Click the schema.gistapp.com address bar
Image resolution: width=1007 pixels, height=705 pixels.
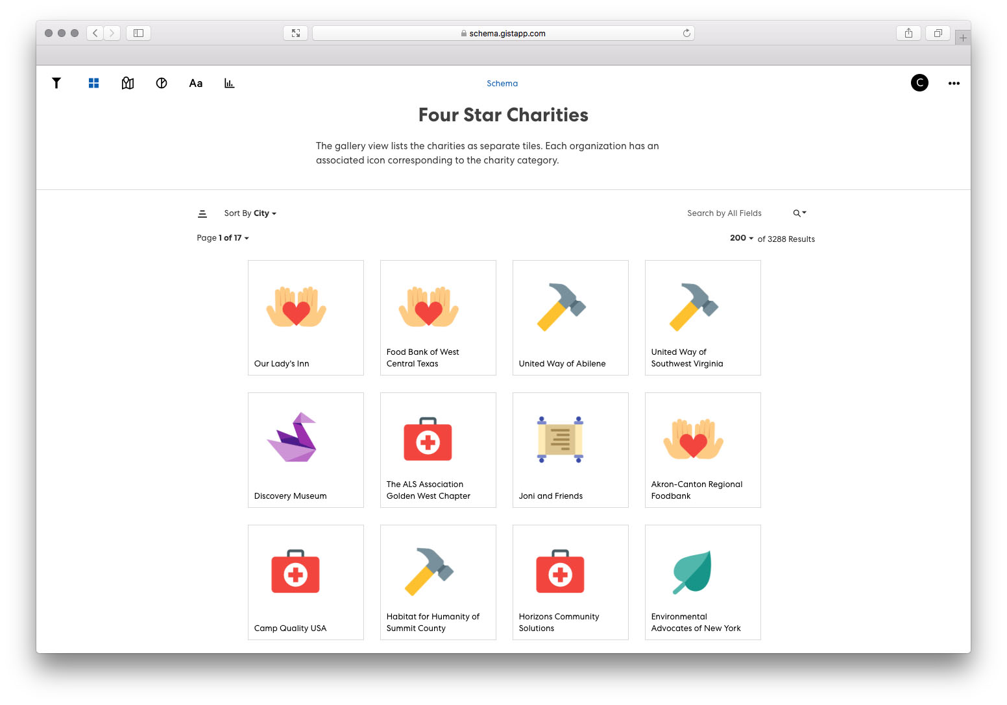(503, 33)
